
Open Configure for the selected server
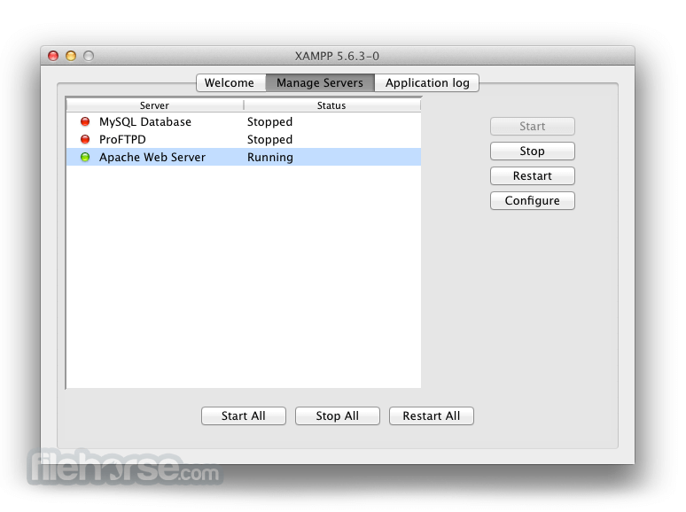[533, 201]
